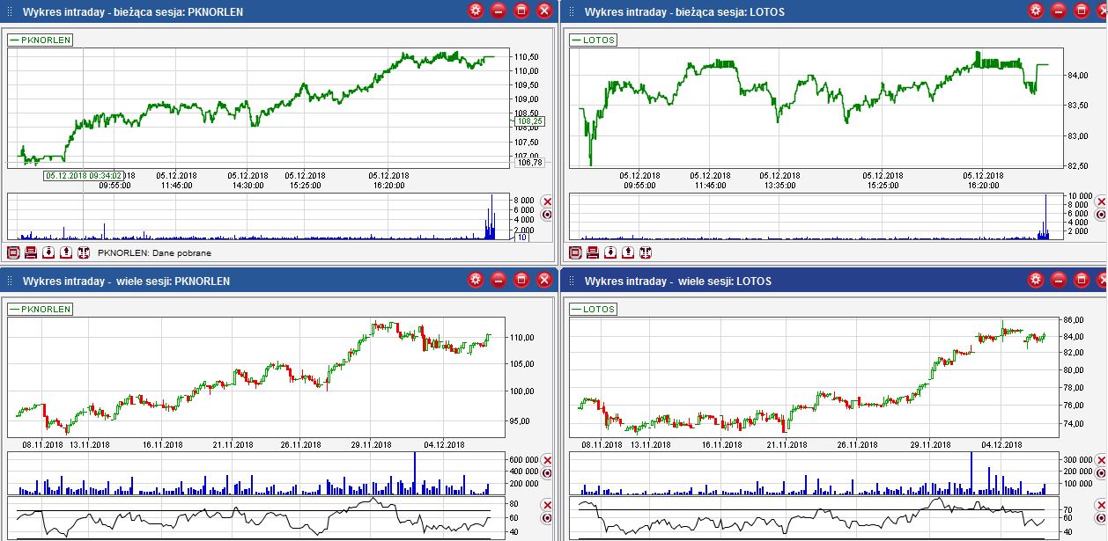Screen dimensions: 1108x541
Task: Maximize the LOTOS wiele sesji chart window
Action: point(1082,281)
